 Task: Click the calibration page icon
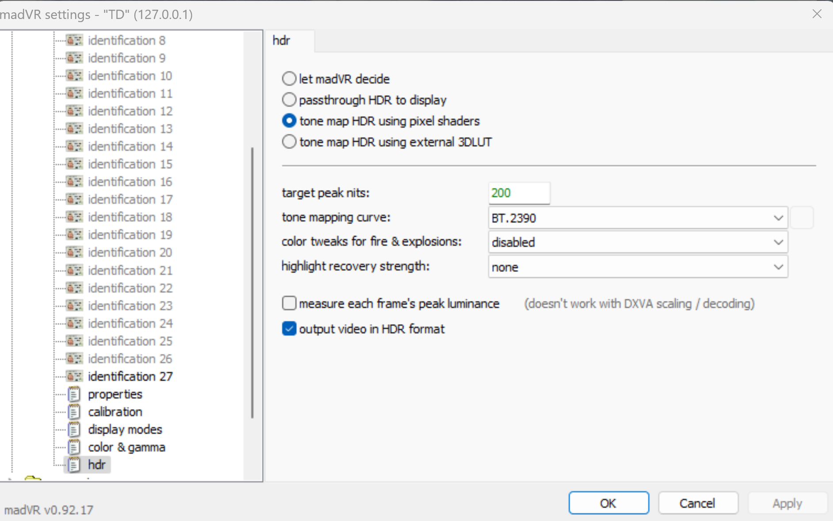[74, 412]
